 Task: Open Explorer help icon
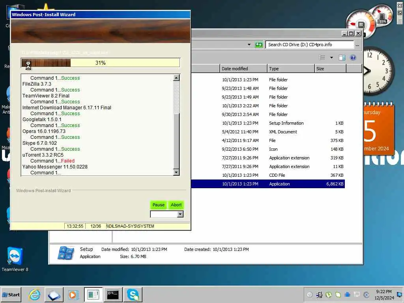tap(353, 58)
